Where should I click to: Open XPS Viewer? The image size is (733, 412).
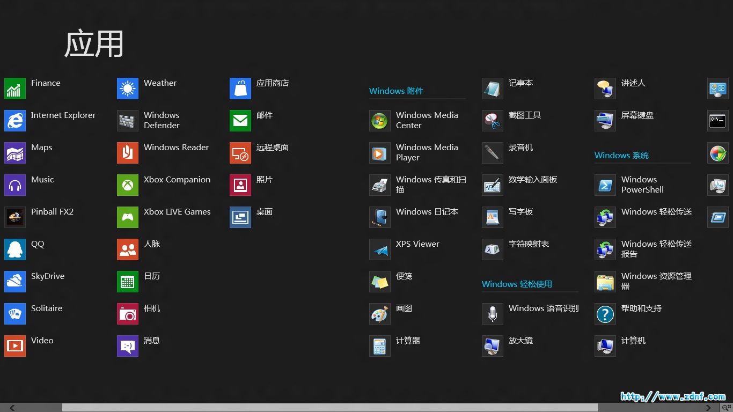pyautogui.click(x=380, y=249)
